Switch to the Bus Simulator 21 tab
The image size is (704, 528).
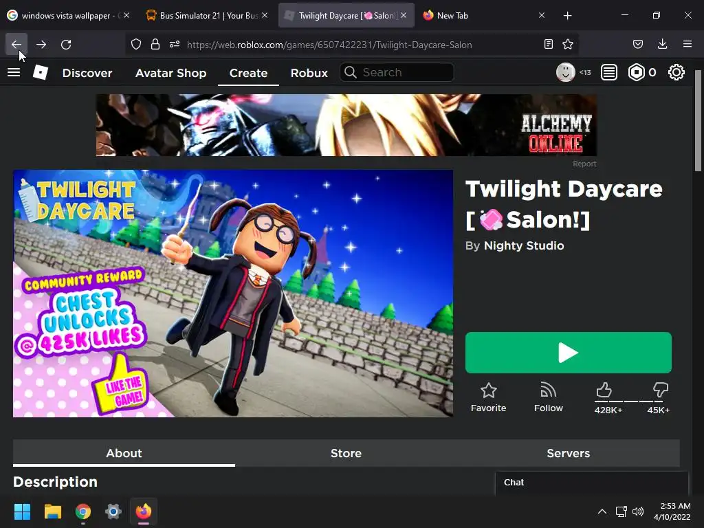pos(206,16)
